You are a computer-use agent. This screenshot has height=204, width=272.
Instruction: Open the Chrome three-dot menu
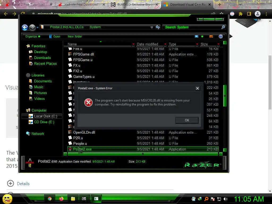[x=266, y=14]
